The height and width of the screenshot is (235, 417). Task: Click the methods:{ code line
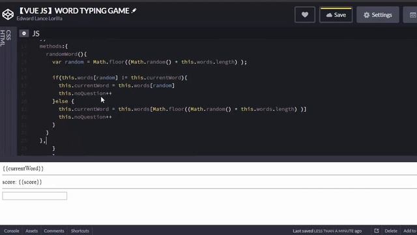(53, 46)
